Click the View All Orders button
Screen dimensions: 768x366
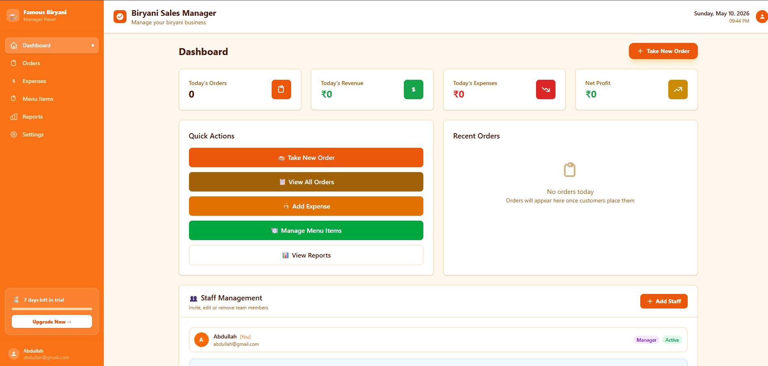click(306, 182)
